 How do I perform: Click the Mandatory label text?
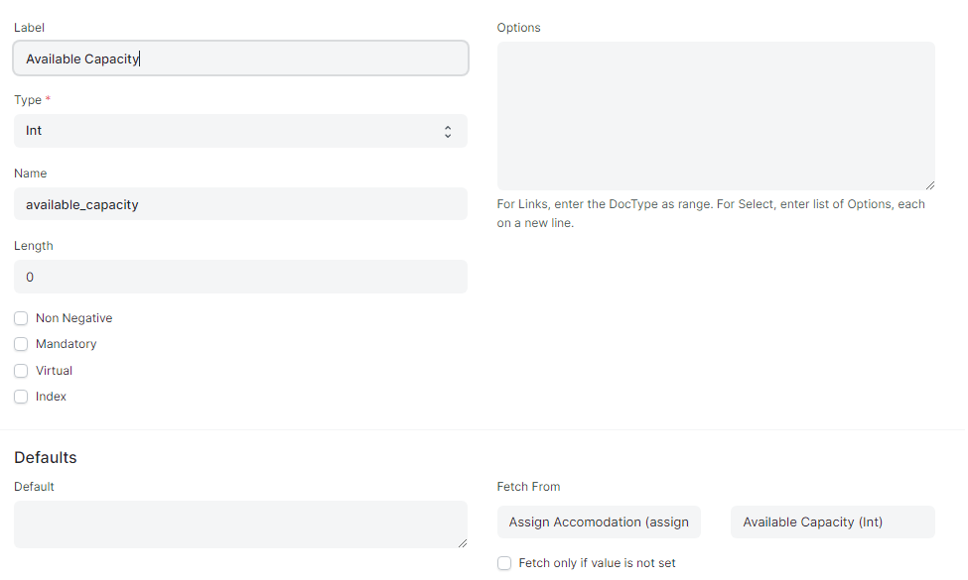coord(67,344)
